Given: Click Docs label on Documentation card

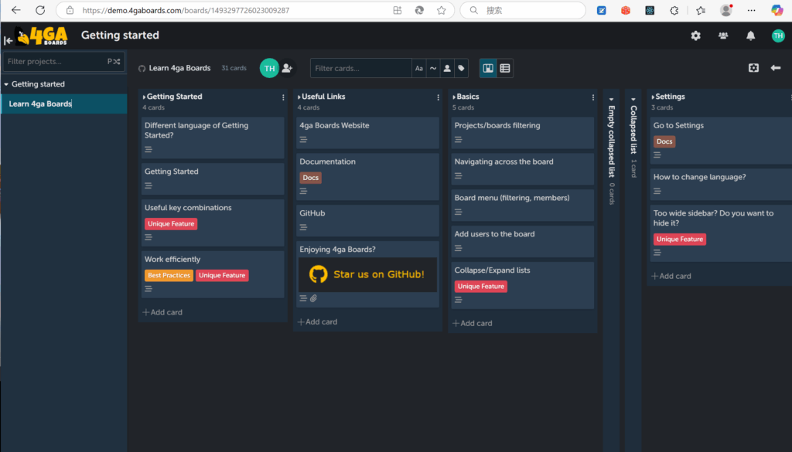Looking at the screenshot, I should tap(311, 178).
